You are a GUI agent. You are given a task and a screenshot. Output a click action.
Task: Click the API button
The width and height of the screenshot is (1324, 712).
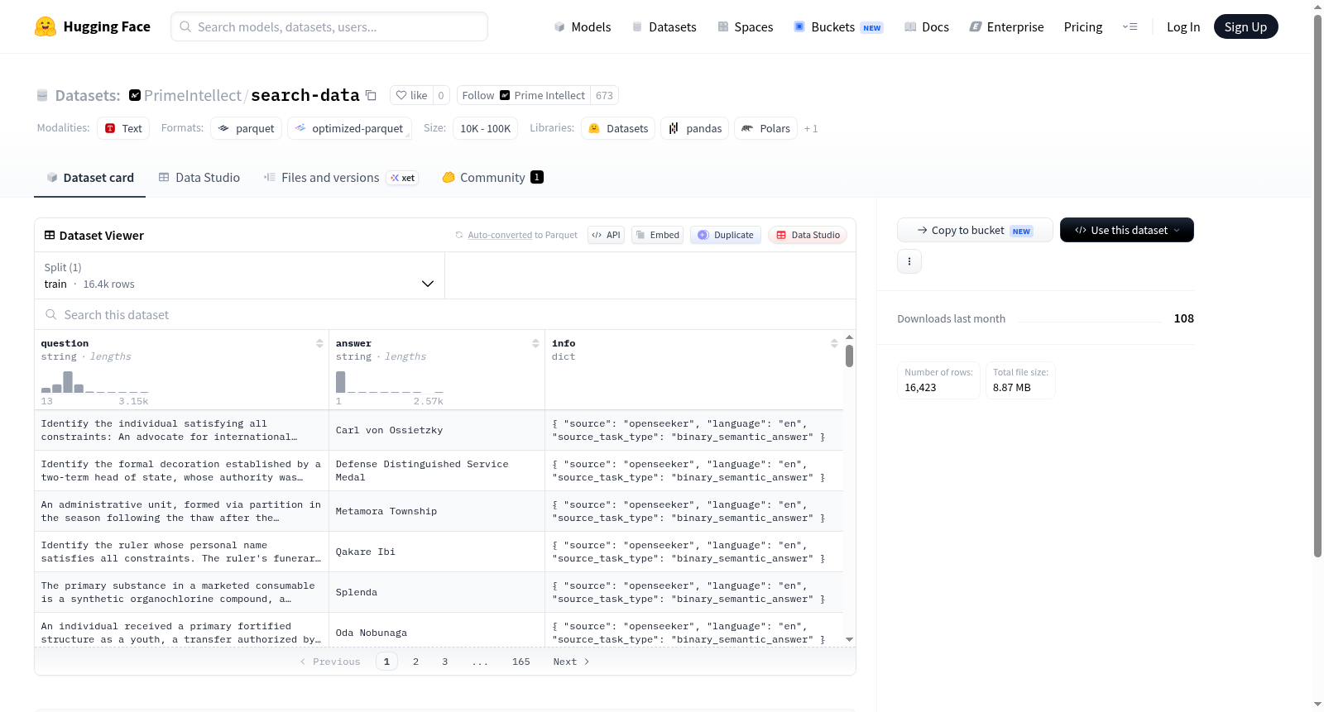point(606,235)
